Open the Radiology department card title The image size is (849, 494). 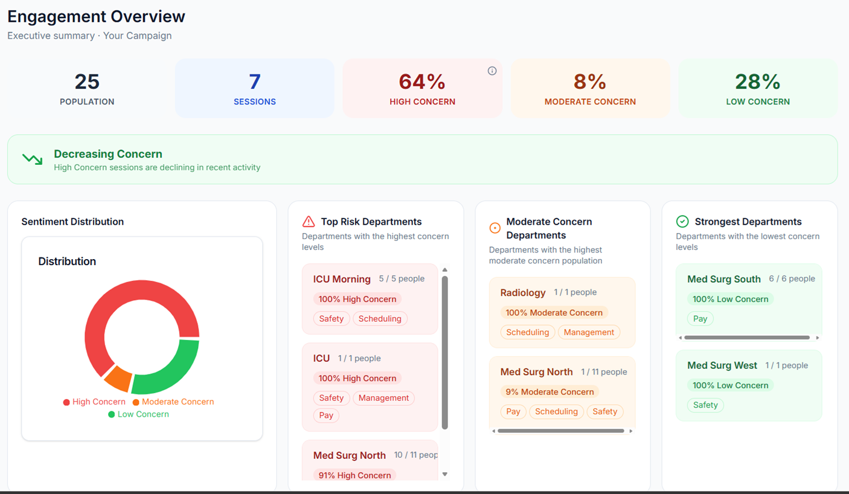coord(523,292)
